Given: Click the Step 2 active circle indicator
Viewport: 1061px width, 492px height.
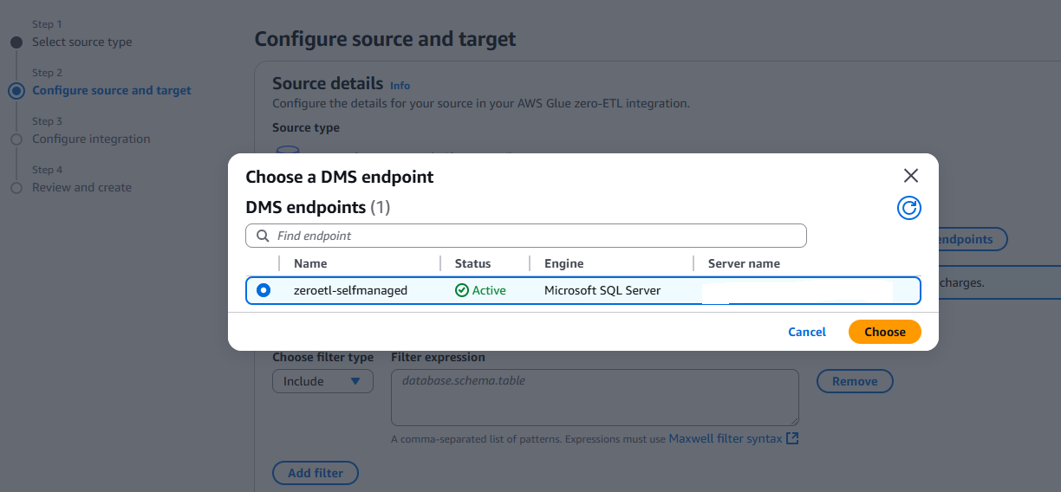Looking at the screenshot, I should coord(16,91).
